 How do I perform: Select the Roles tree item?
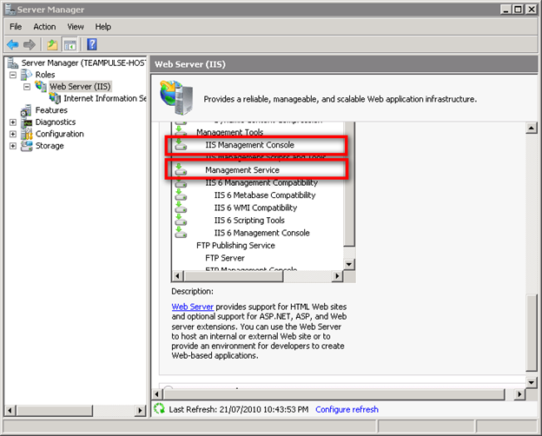(45, 75)
